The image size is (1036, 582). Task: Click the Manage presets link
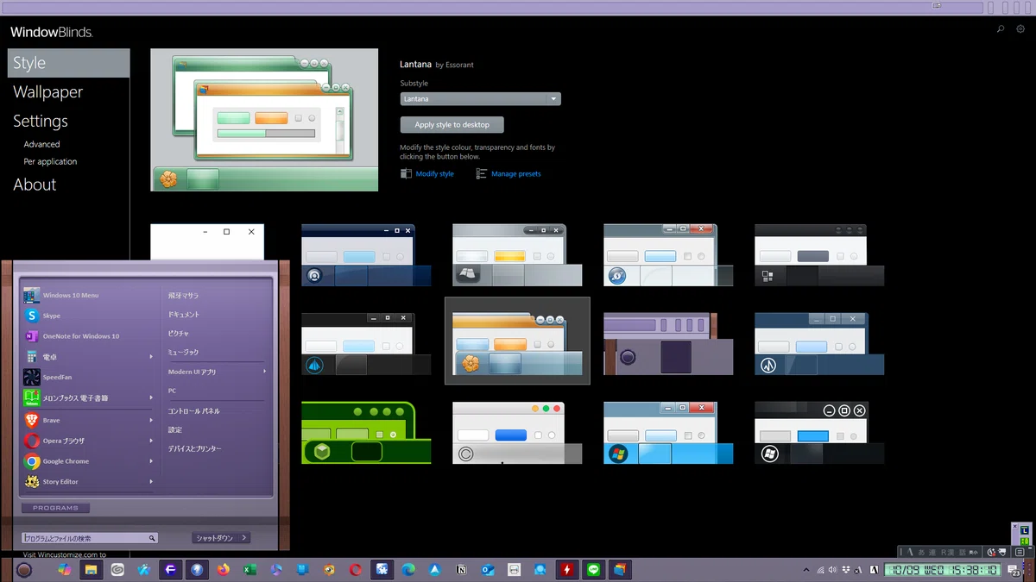[515, 174]
